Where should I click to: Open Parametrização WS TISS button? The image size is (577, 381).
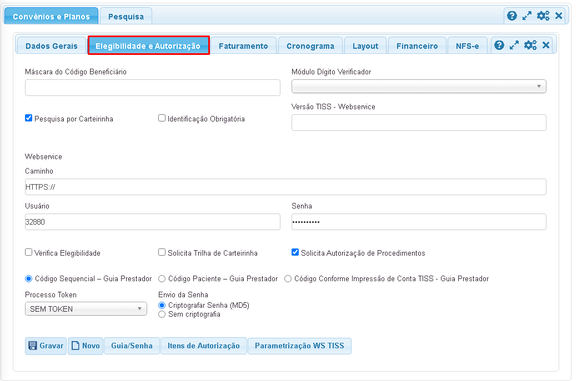point(299,346)
